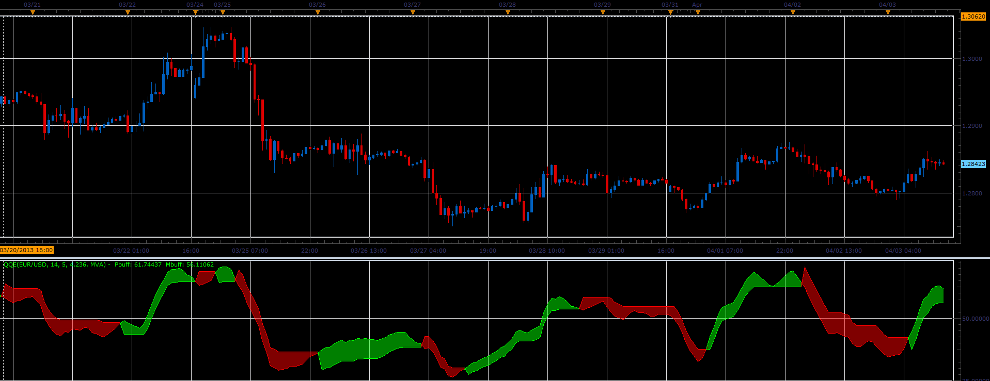Select the 04/03 day marker triangle

[x=888, y=12]
